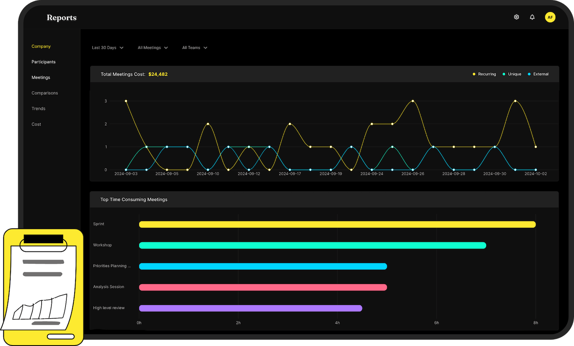
Task: Toggle the Unique legend series
Action: [512, 74]
